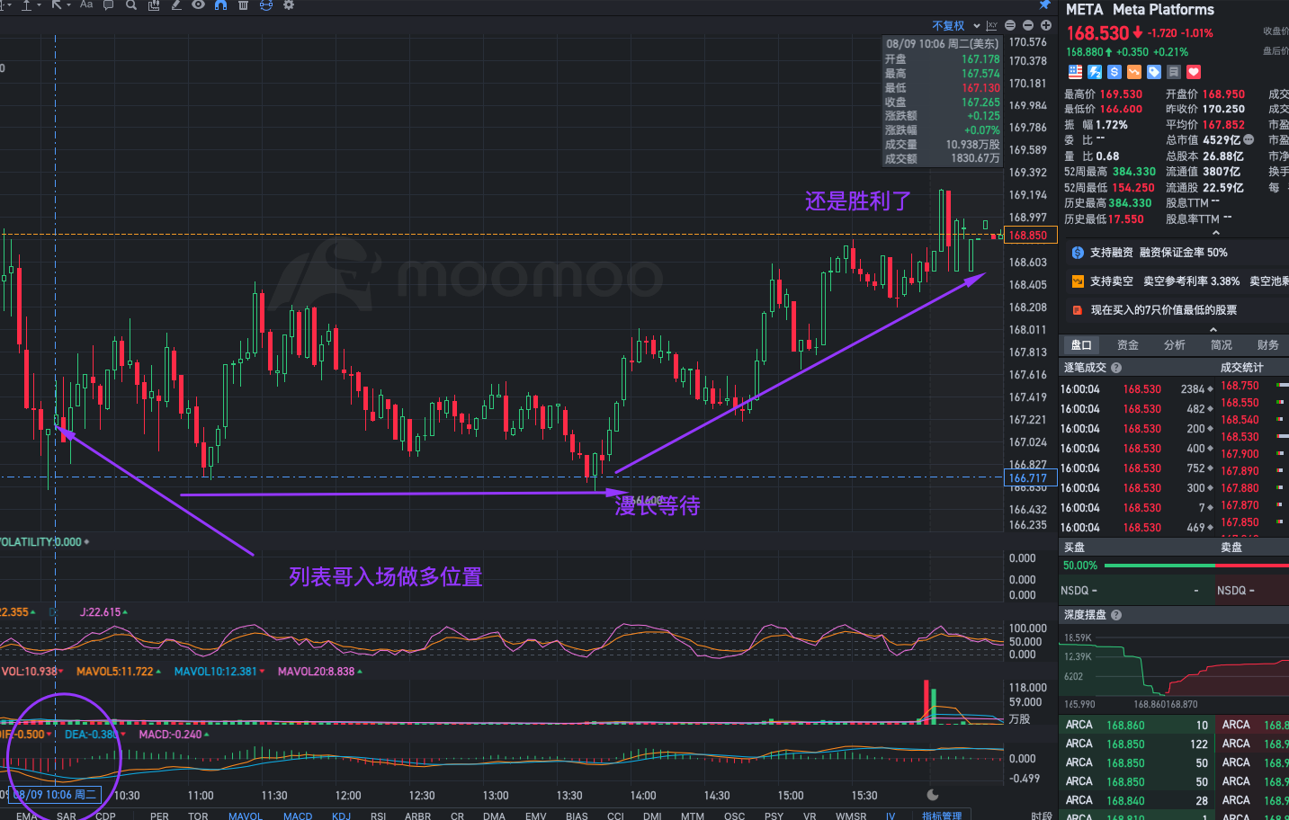Switch to the 资金 tab
Screen dimensions: 1289x820
click(x=1128, y=345)
